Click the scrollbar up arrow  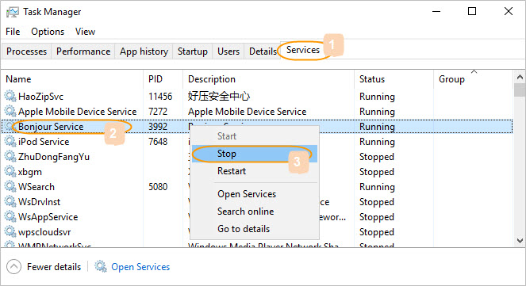click(x=520, y=78)
